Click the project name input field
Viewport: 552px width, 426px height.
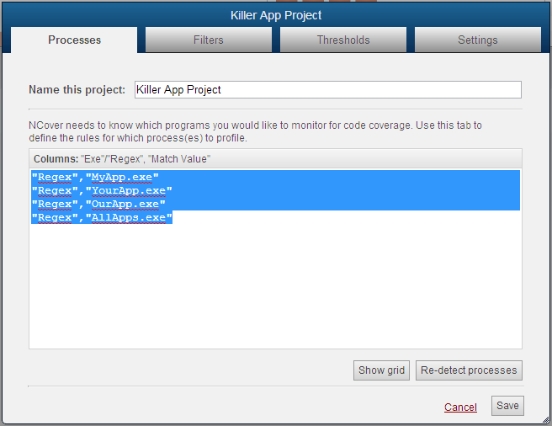point(326,89)
